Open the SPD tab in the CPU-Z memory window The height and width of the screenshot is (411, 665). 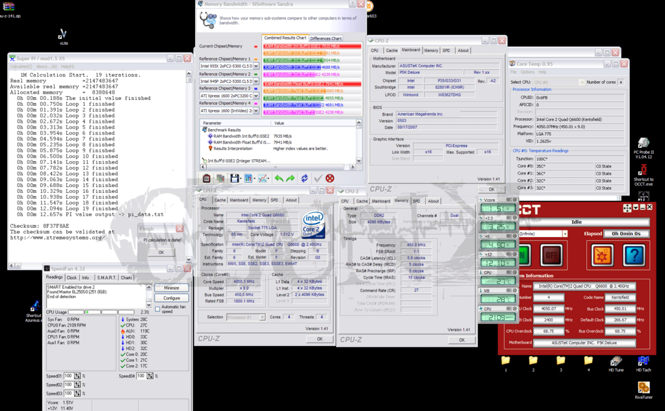417,201
